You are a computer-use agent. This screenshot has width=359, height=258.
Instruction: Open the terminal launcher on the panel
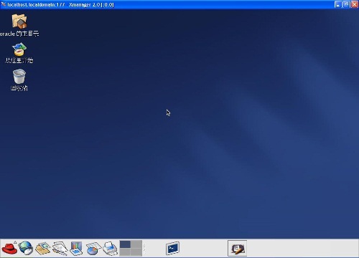click(x=172, y=248)
